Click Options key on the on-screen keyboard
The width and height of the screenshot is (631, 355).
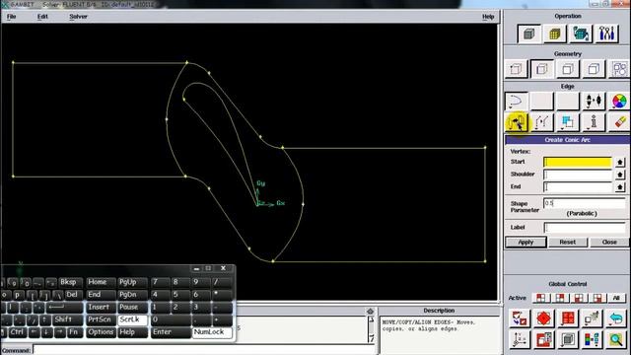[101, 332]
